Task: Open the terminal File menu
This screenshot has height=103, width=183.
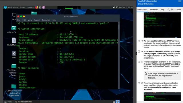Action: (19, 20)
